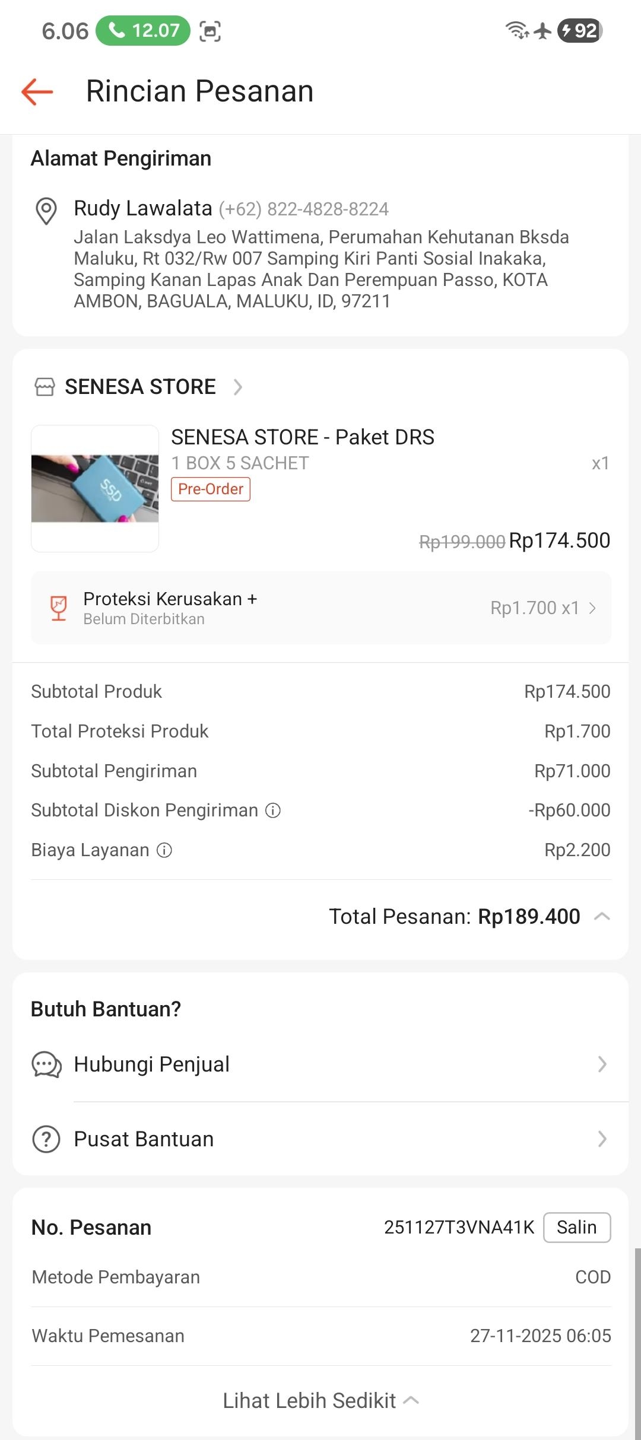This screenshot has height=1440, width=641.
Task: Tap the Pre-Order tag
Action: coord(211,489)
